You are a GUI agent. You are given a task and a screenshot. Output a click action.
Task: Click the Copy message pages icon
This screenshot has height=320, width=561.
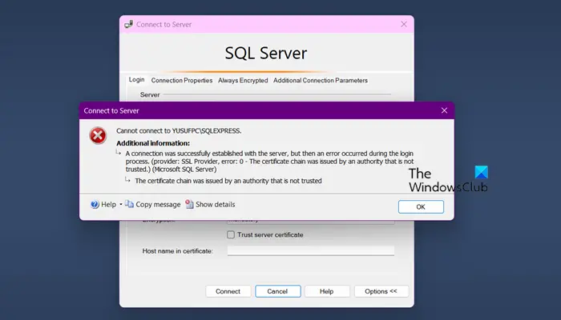(129, 204)
